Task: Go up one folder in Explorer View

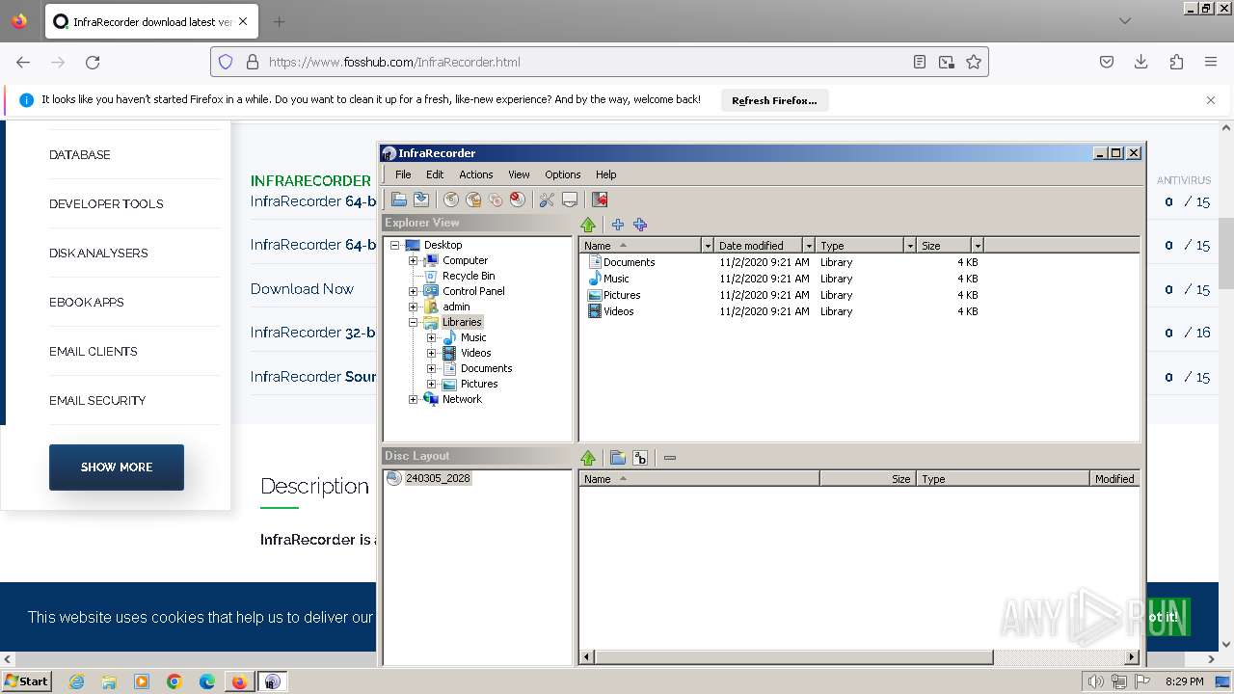Action: pos(588,225)
